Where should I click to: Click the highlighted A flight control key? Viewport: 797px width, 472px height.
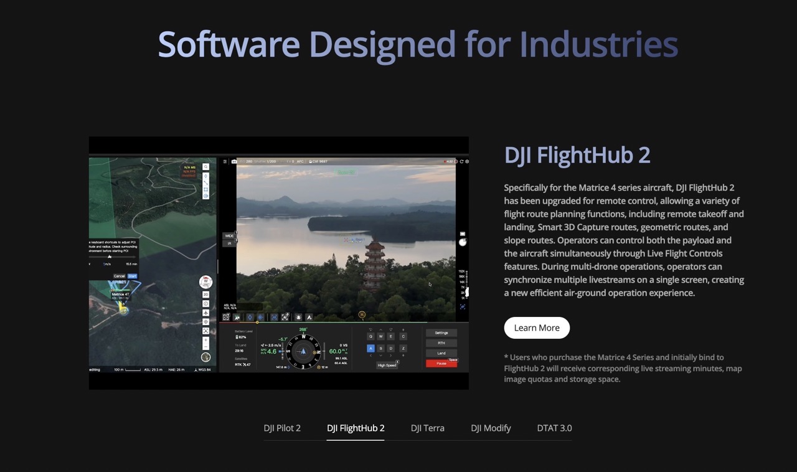point(370,348)
